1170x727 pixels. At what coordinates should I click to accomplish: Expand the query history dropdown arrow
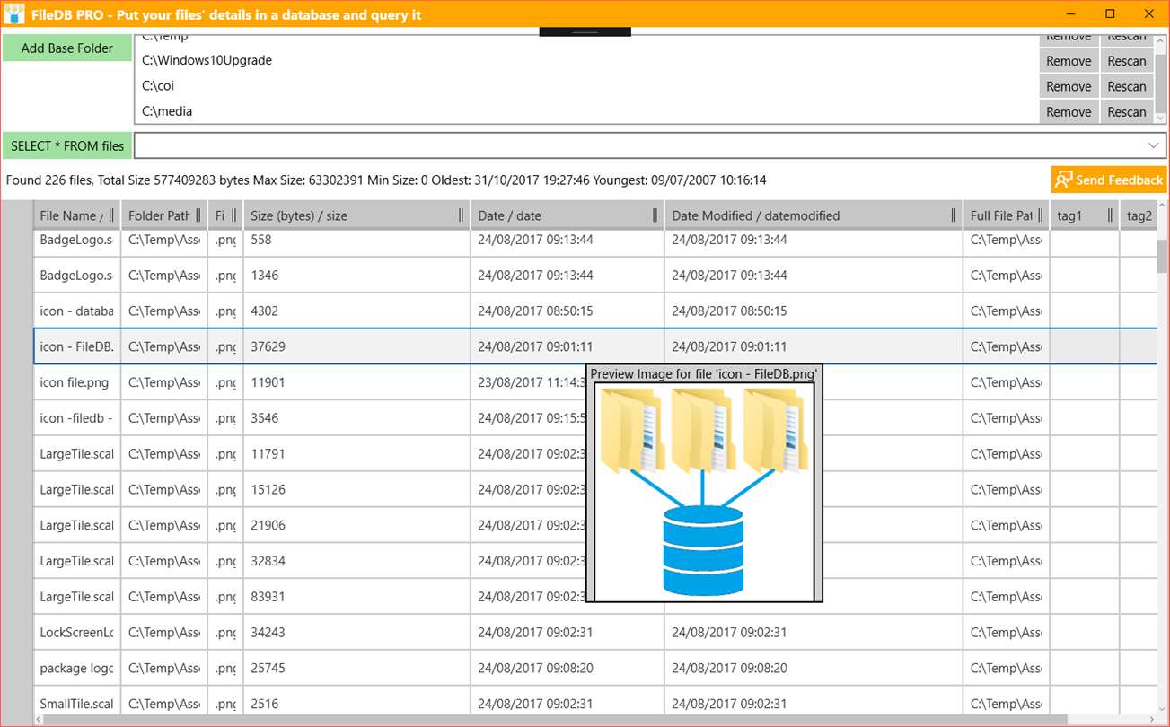click(x=1154, y=145)
